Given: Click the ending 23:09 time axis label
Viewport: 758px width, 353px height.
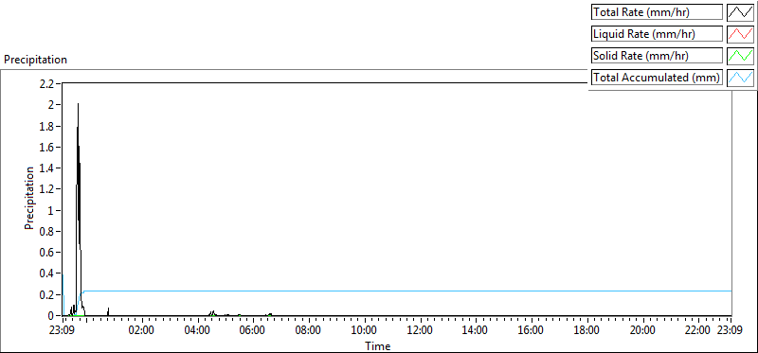Looking at the screenshot, I should coord(731,330).
